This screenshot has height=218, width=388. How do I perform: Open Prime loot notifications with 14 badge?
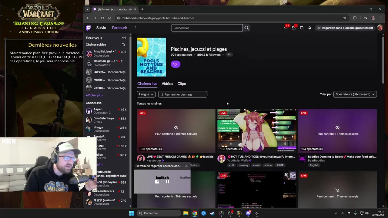click(x=286, y=28)
